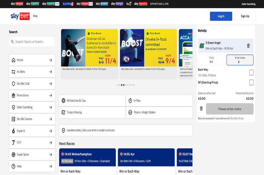Open Shubman Gill price boost banner
Viewport: 264px width, 175px height.
click(x=89, y=54)
